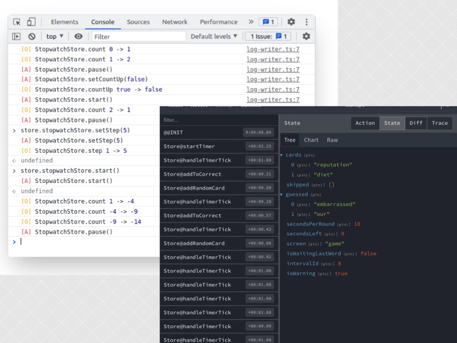This screenshot has width=457, height=343.
Task: Switch to the Sources tab
Action: coord(138,22)
